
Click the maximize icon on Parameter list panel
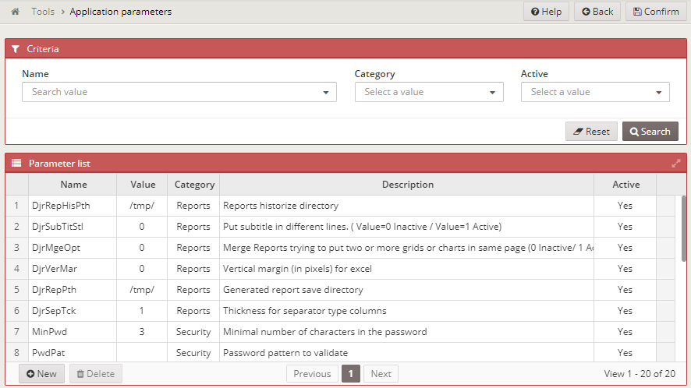pos(676,164)
